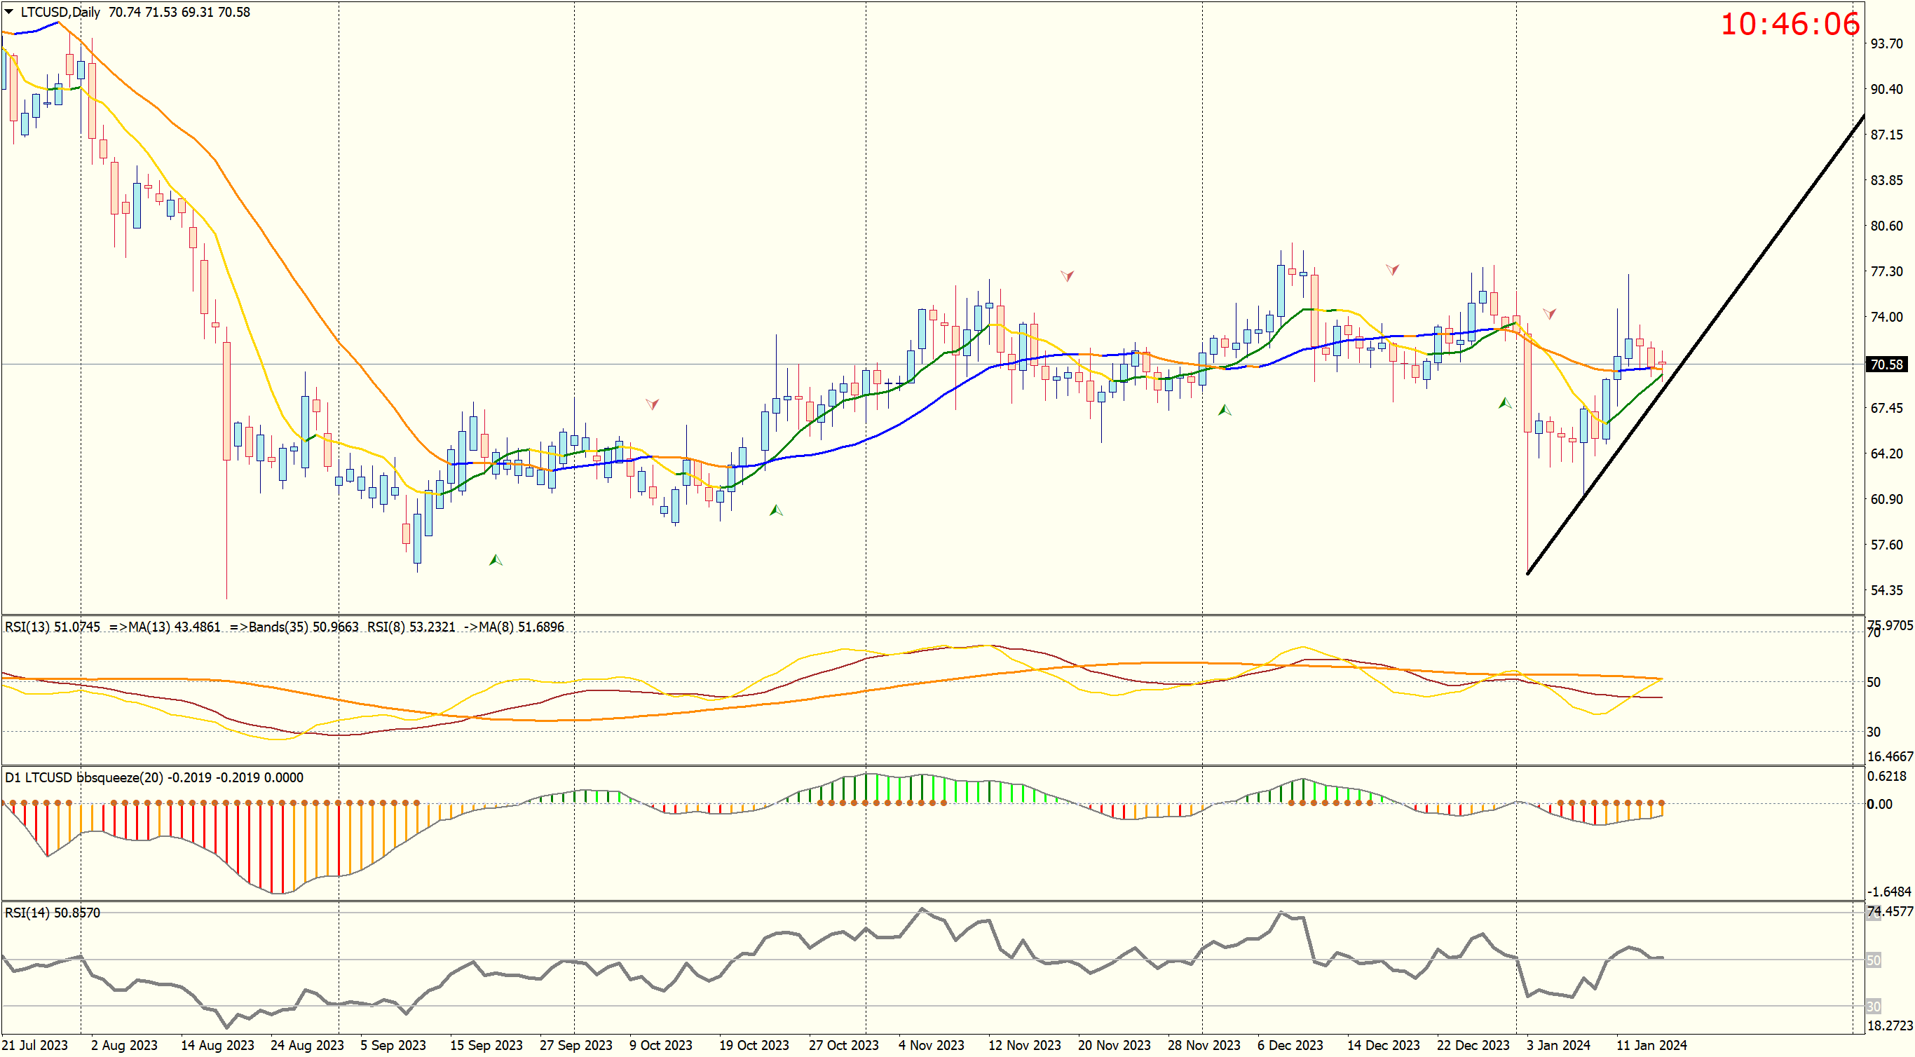Click the 70.58 current price label
Screen dimensions: 1915x1057
point(1887,364)
